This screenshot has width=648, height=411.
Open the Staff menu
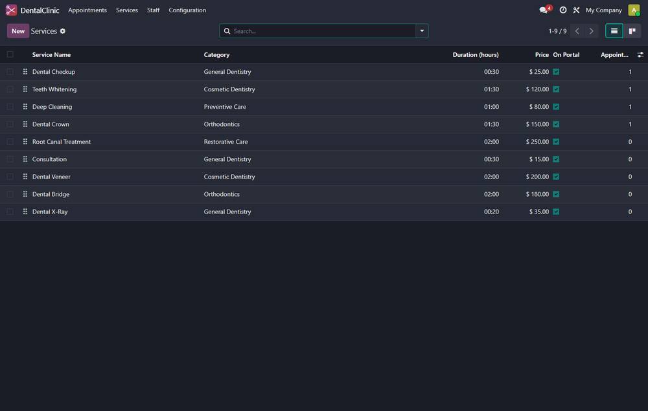154,10
